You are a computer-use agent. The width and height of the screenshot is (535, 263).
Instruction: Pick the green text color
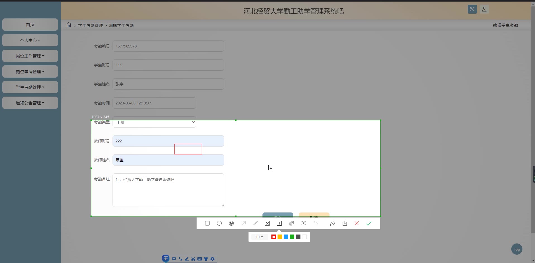(x=292, y=237)
